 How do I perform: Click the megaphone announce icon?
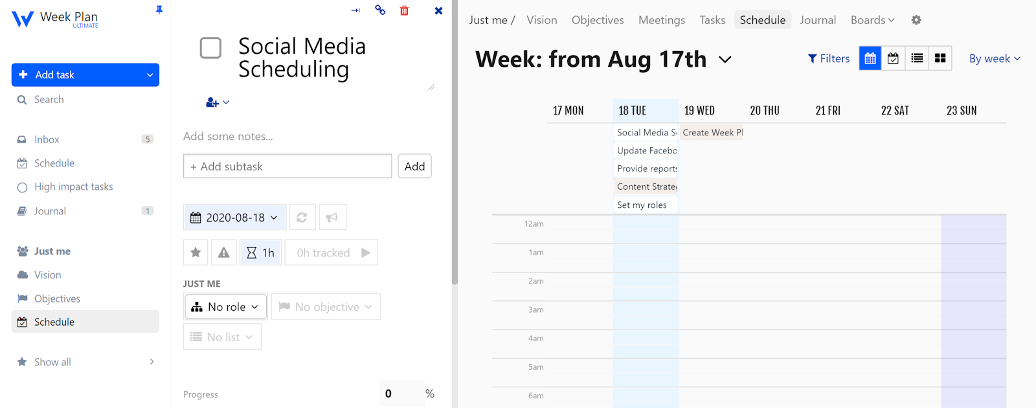[332, 218]
